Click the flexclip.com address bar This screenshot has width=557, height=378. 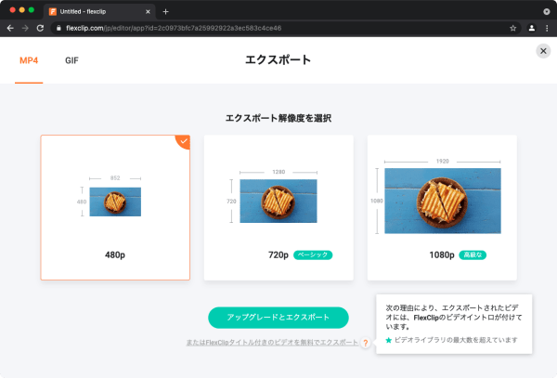286,28
